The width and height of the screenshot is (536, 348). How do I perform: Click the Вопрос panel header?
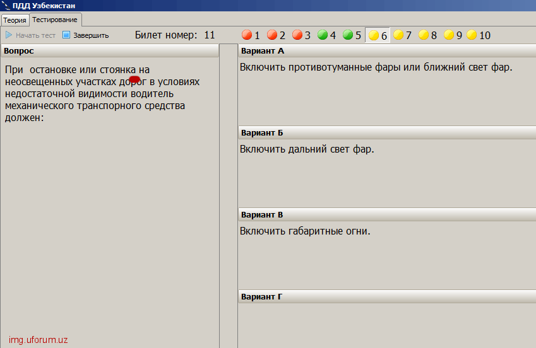[109, 50]
